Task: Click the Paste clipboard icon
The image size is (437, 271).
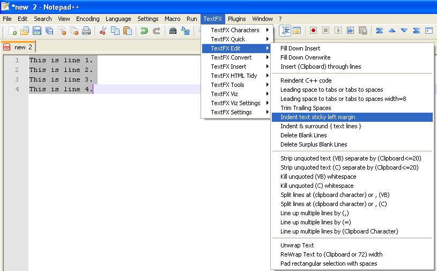Action: coord(128,31)
